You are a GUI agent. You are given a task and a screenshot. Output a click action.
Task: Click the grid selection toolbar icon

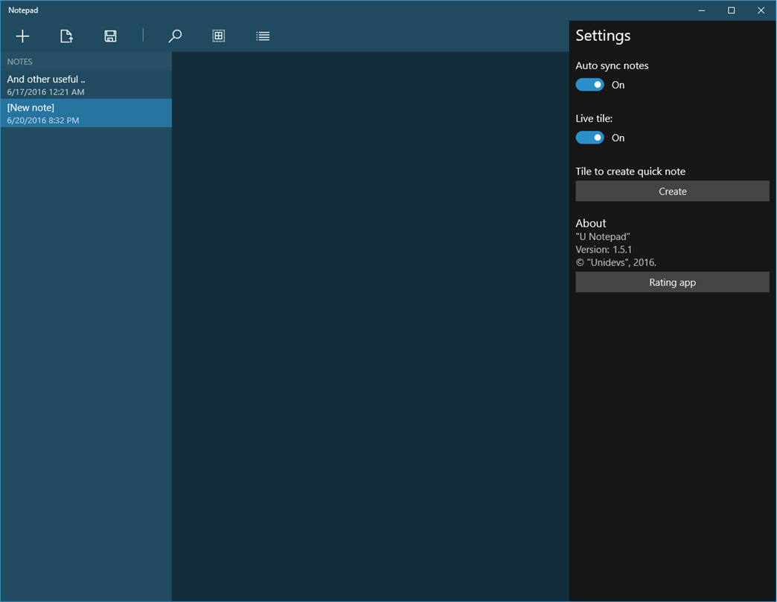[219, 36]
